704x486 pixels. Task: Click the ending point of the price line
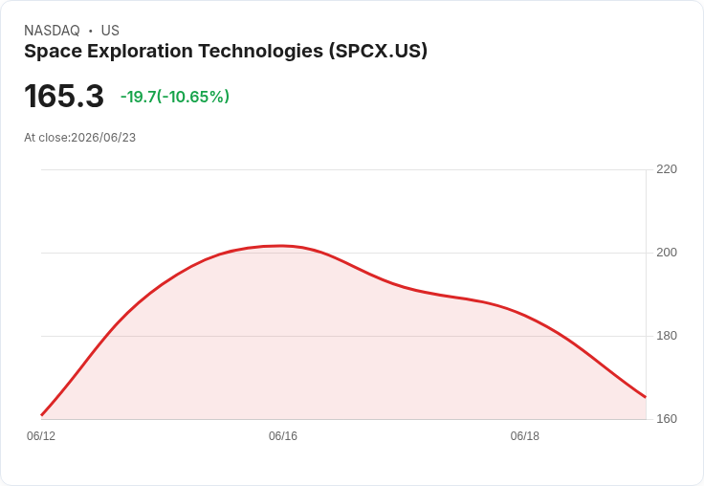point(646,397)
